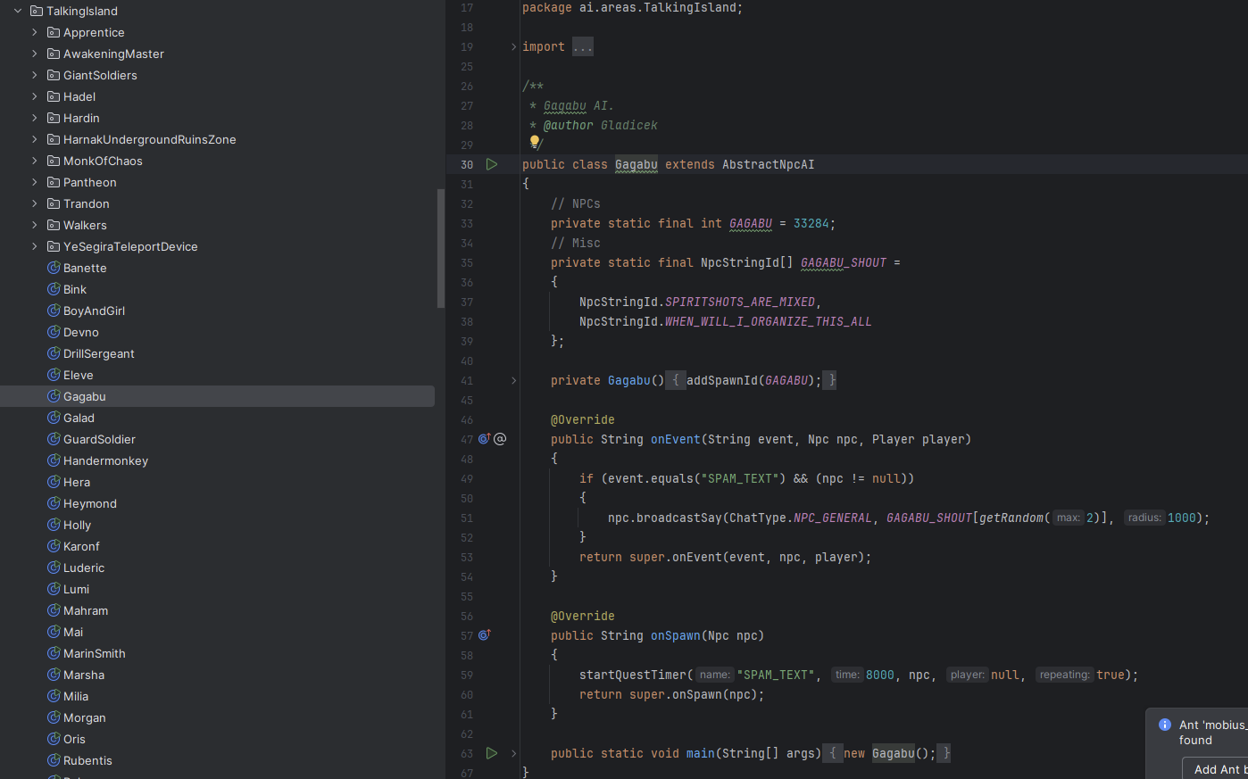Open the Lumi class file
1248x779 pixels.
(76, 589)
